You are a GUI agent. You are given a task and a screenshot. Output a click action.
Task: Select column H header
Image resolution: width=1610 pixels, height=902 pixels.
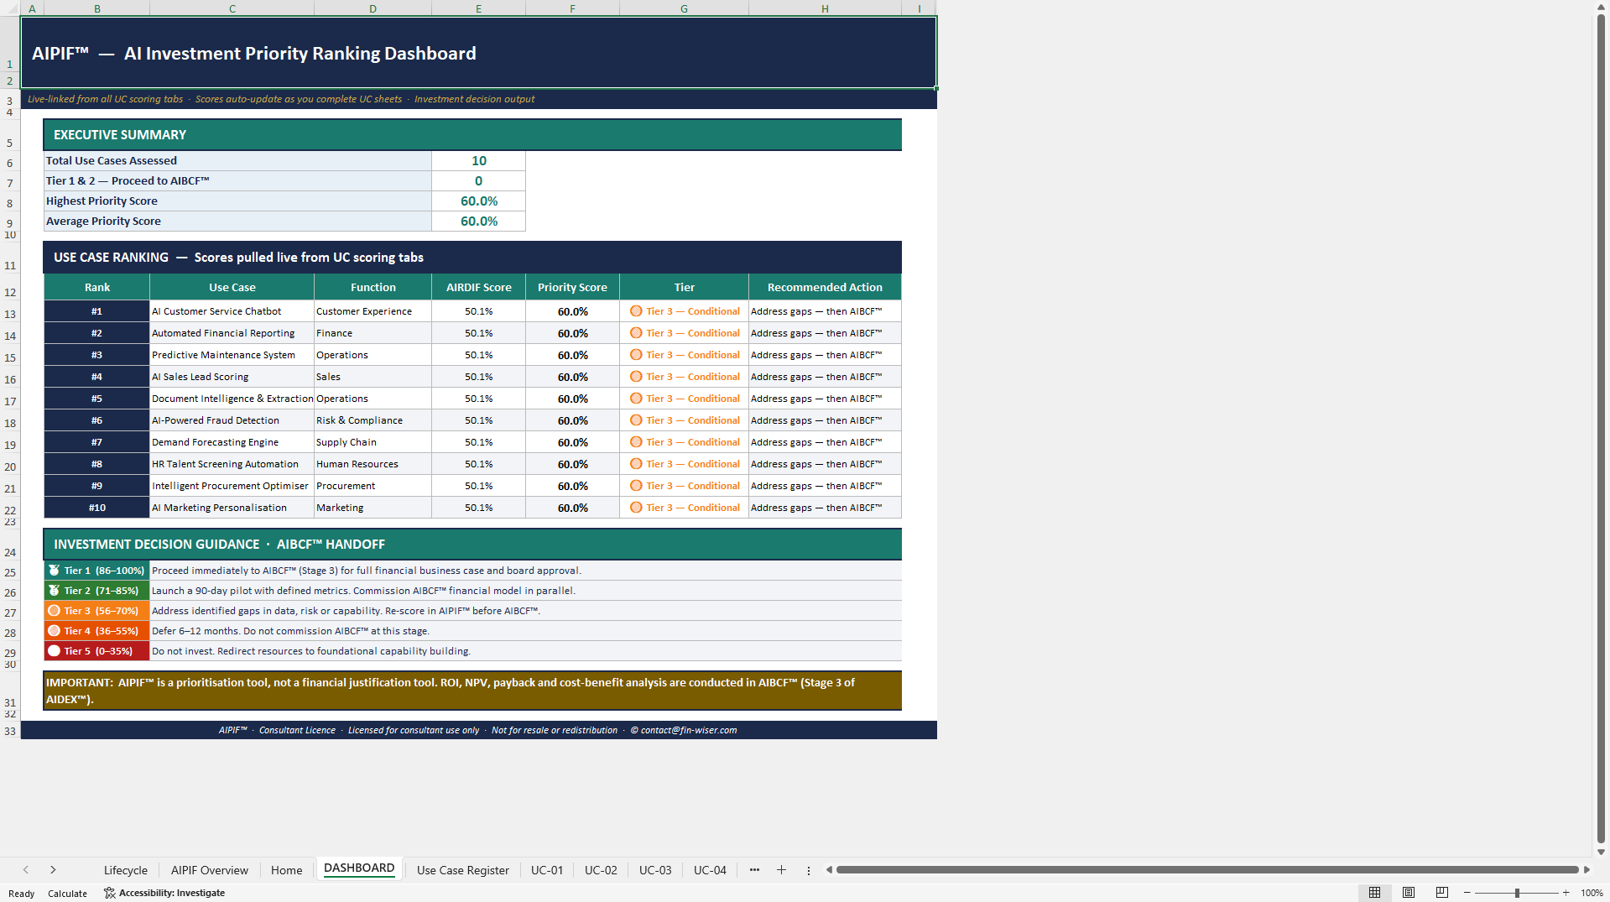[825, 8]
